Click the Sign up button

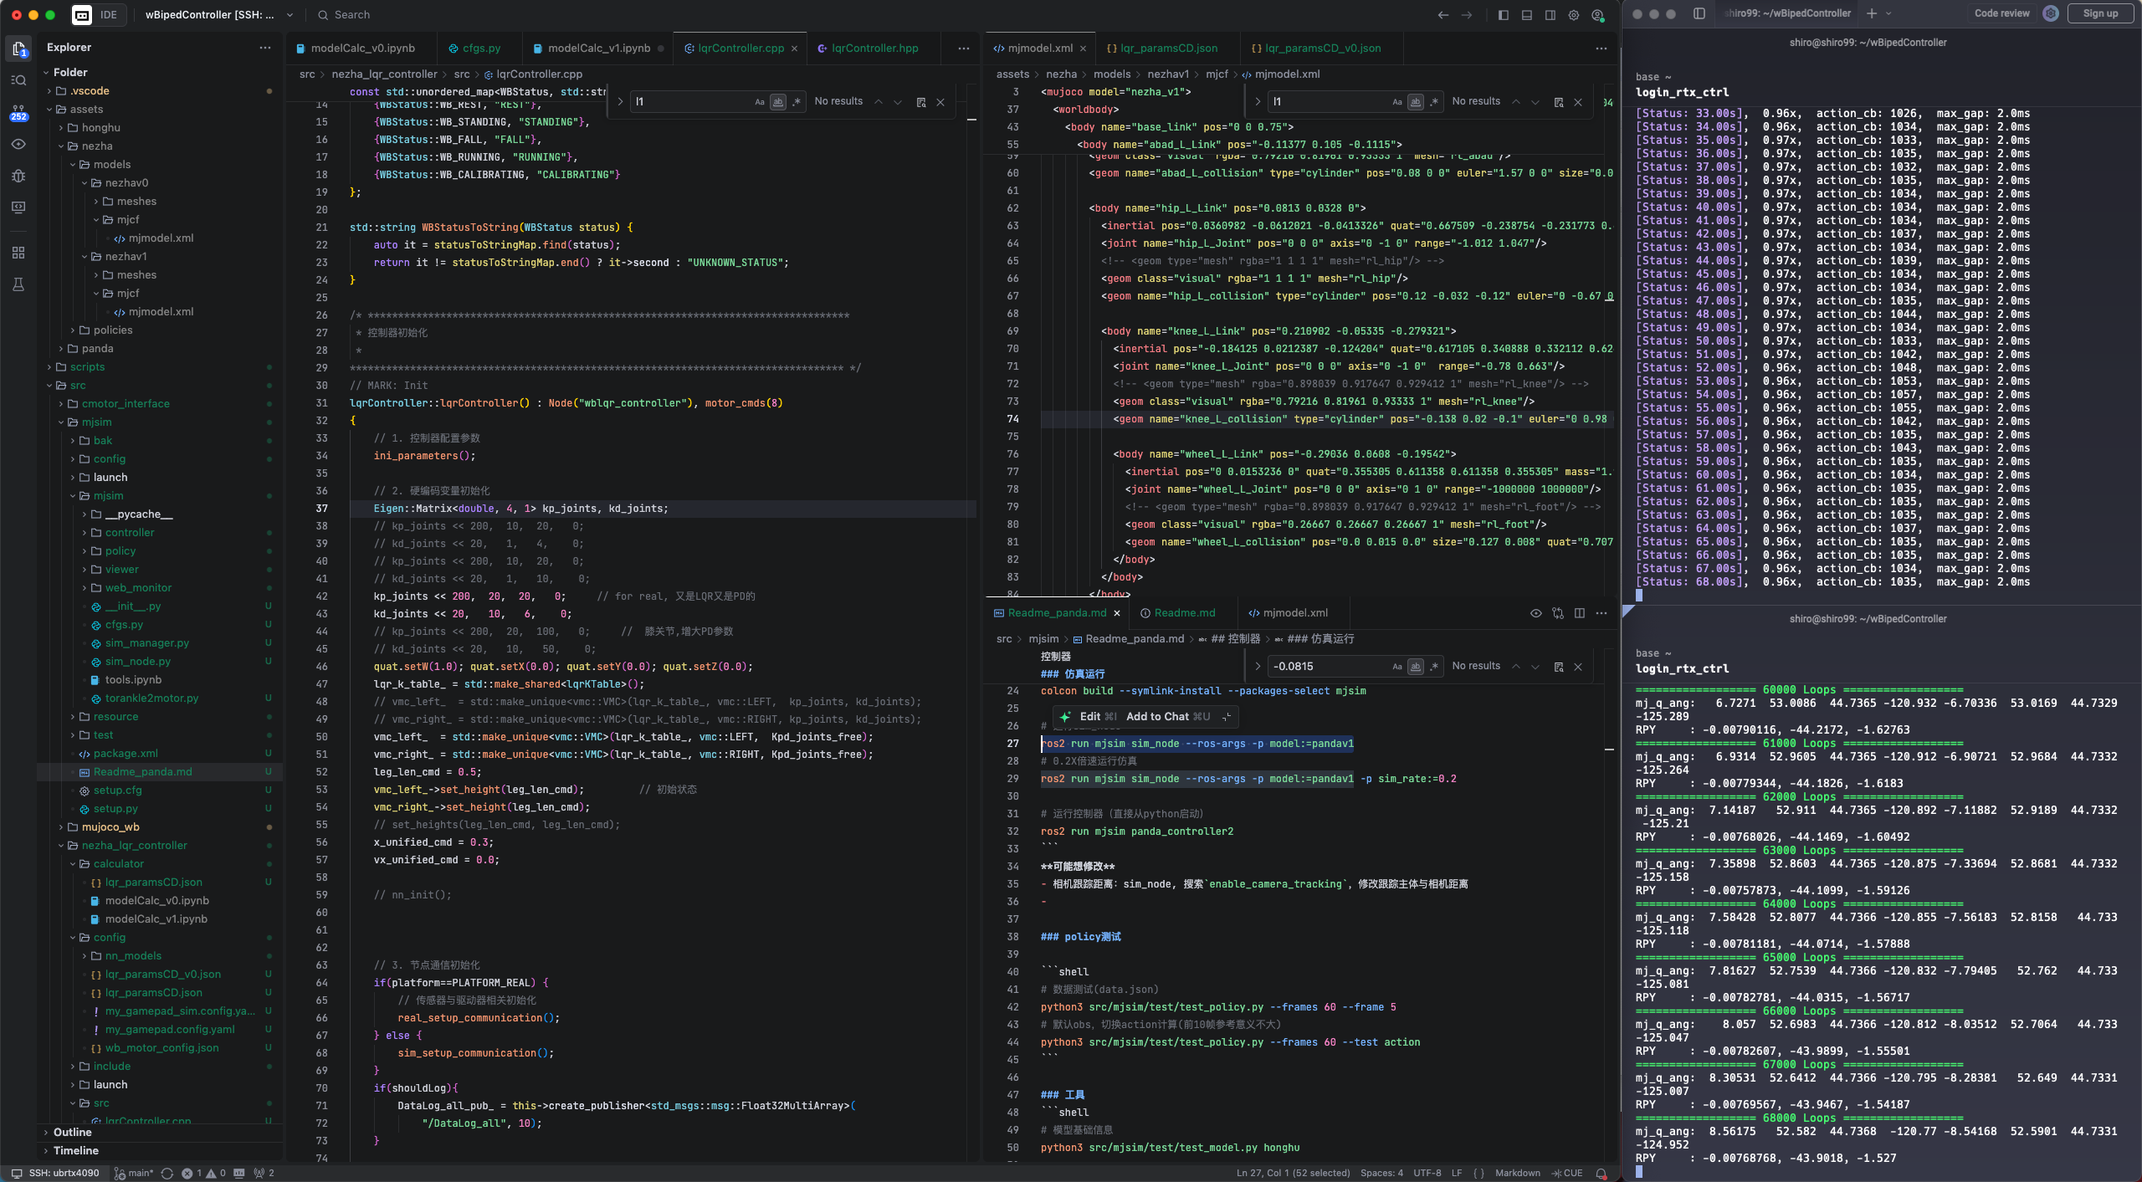pyautogui.click(x=2099, y=13)
